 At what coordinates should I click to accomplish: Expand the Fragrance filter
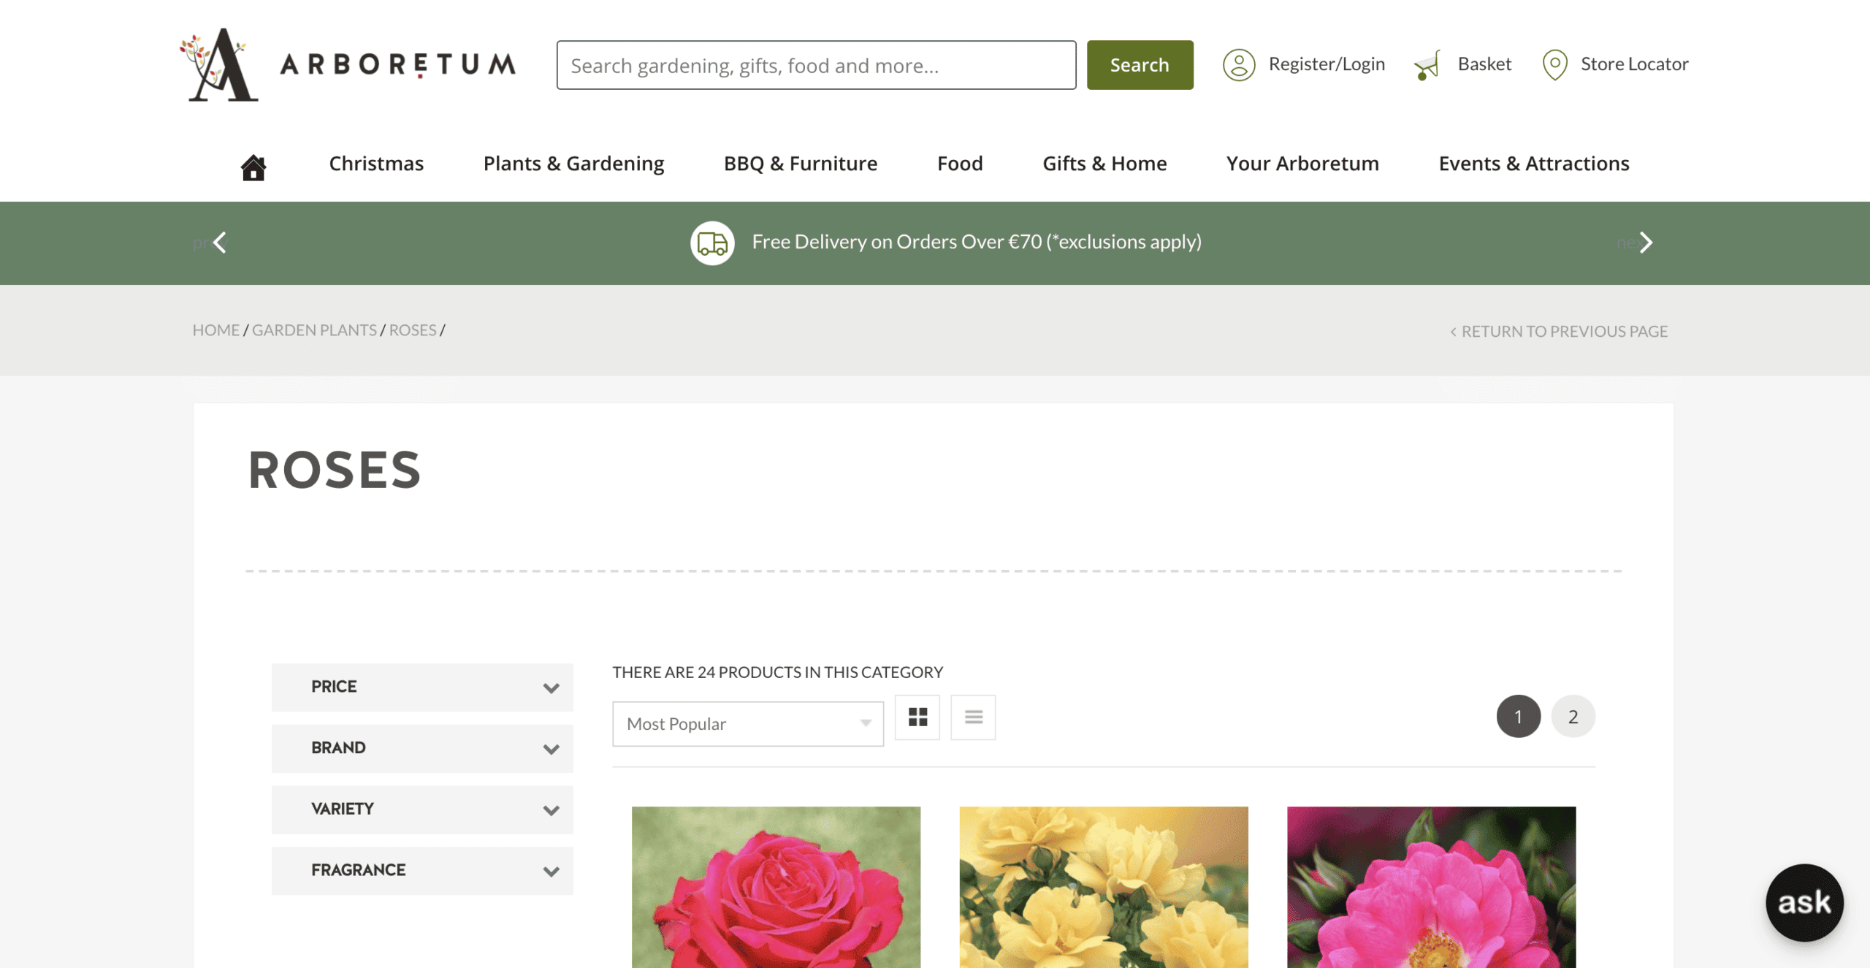pyautogui.click(x=422, y=871)
